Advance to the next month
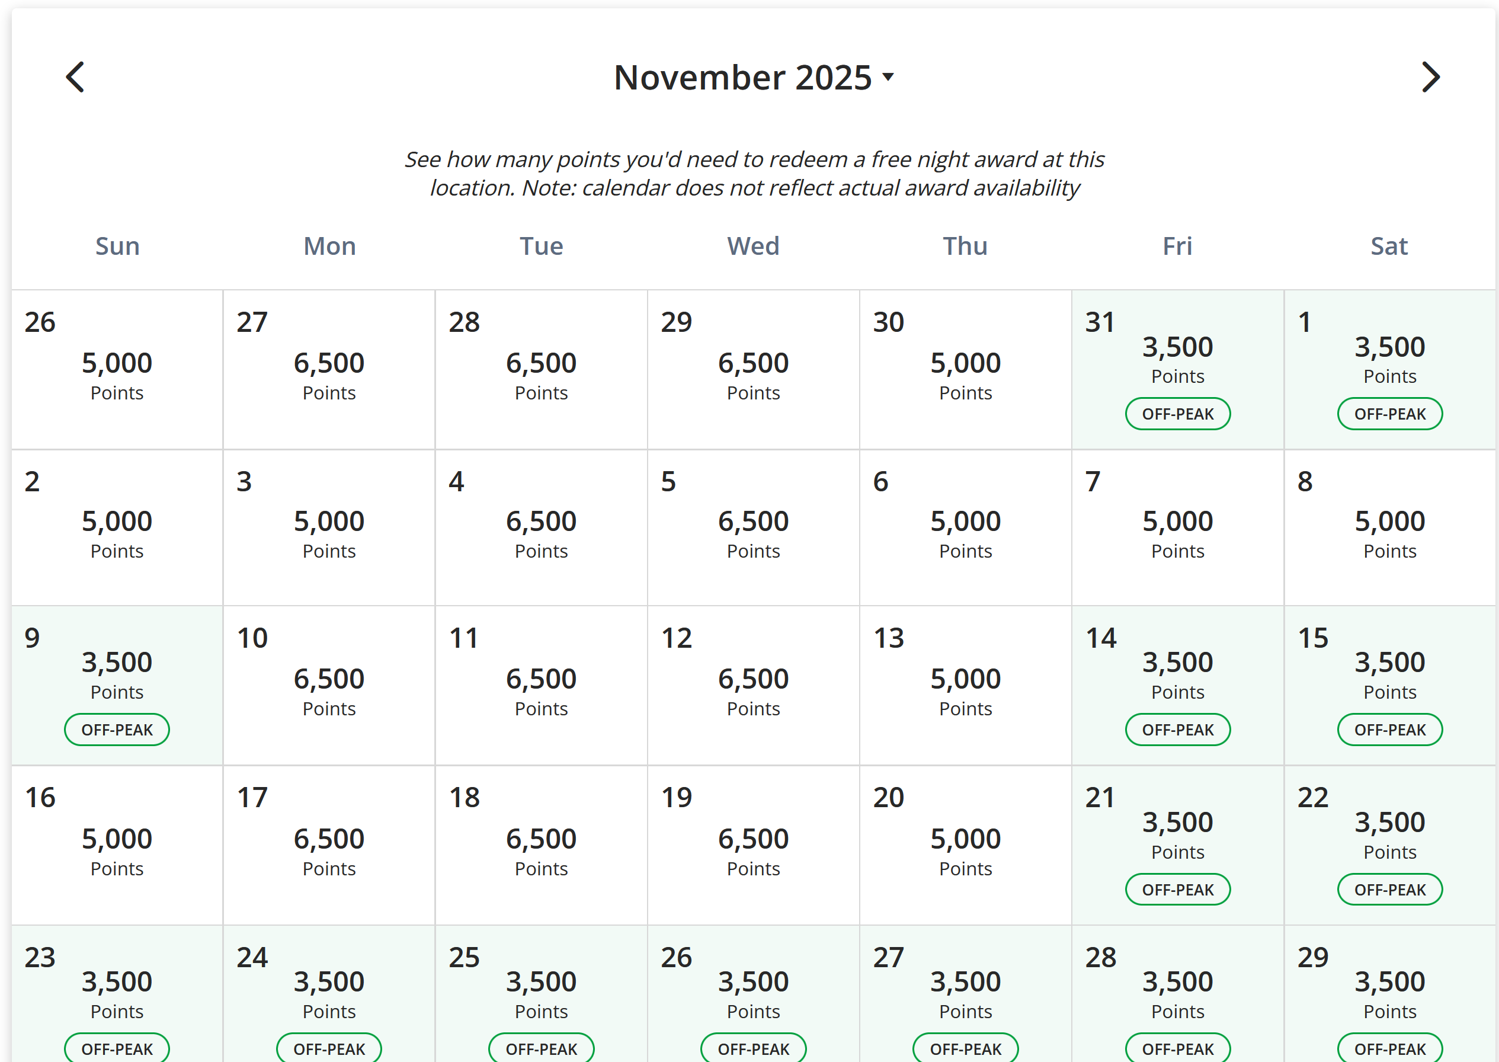This screenshot has height=1062, width=1499. pos(1430,77)
